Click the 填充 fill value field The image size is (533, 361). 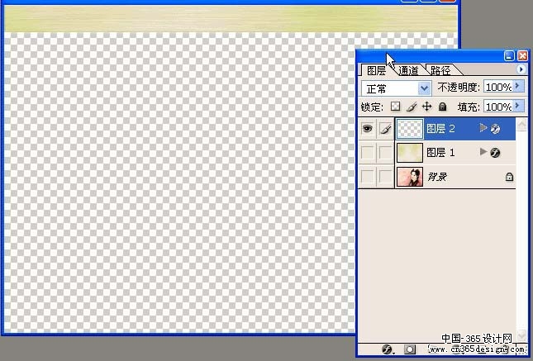[498, 107]
